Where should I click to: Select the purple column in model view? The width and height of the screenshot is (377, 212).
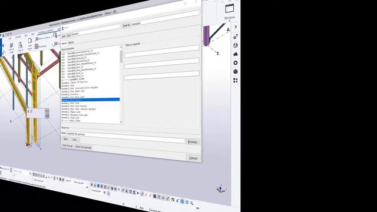pos(206,35)
